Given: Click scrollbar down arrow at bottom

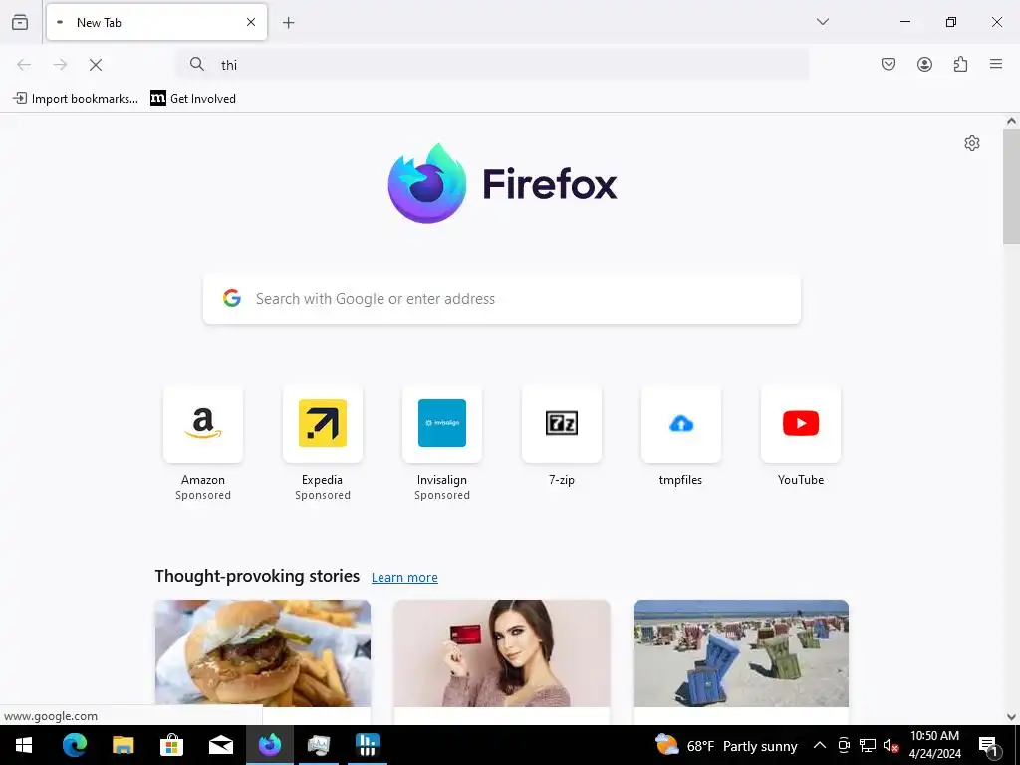Looking at the screenshot, I should point(1011,717).
